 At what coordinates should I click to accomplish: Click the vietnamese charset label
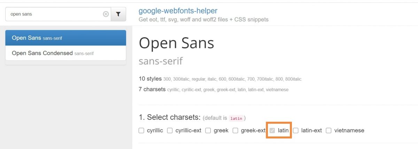[349, 131]
